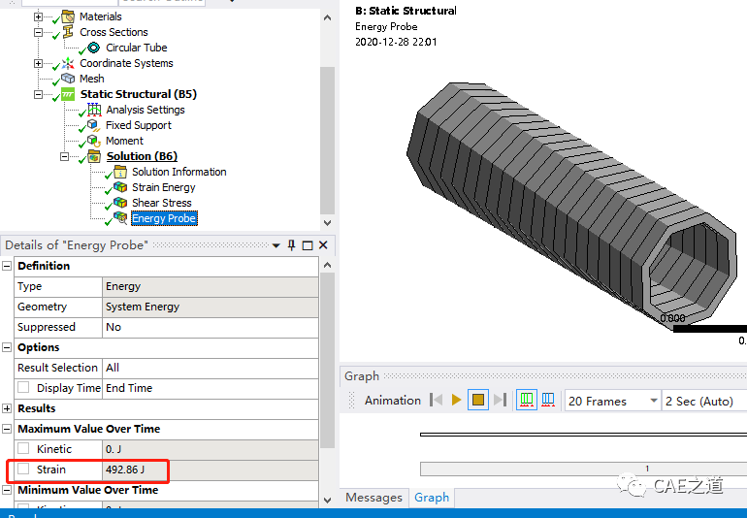This screenshot has height=518, width=747.
Task: Collapse the Options section
Action: (7, 347)
